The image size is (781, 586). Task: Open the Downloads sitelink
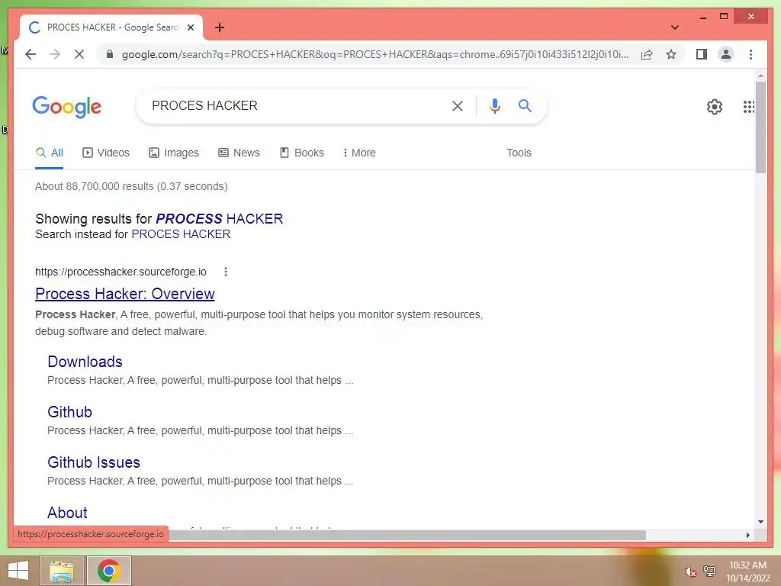click(85, 362)
